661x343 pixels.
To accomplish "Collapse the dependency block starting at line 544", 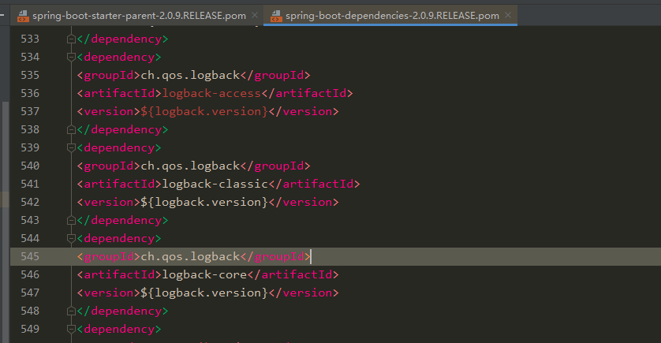I will click(71, 238).
